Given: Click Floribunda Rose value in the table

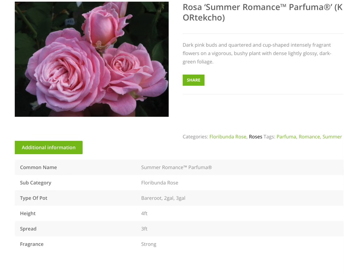Looking at the screenshot, I should pyautogui.click(x=160, y=183).
